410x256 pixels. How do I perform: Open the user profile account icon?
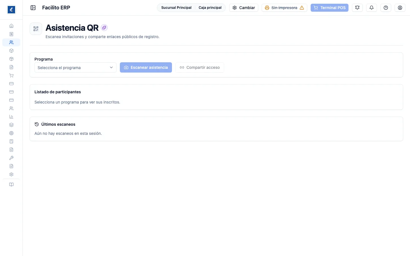click(x=400, y=8)
